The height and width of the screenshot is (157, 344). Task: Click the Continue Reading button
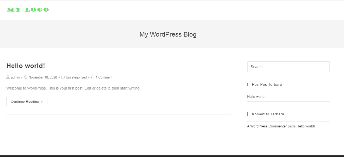click(27, 102)
